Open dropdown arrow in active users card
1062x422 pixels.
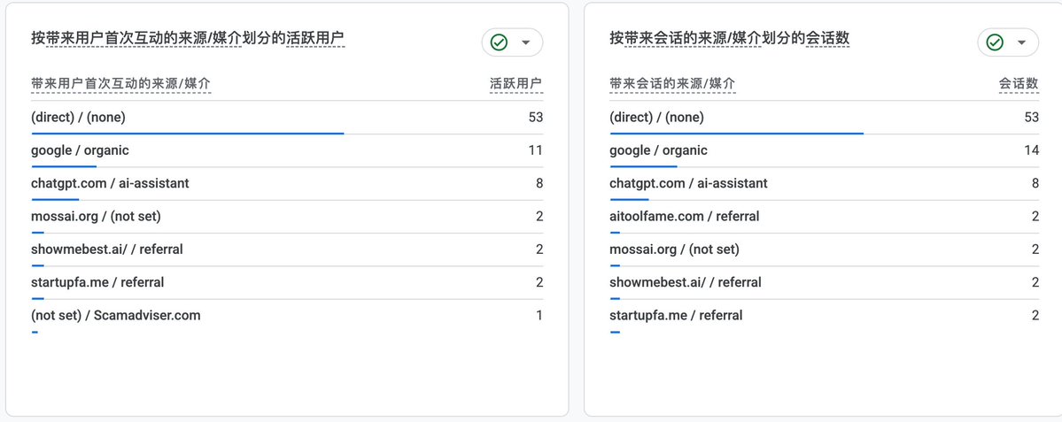click(525, 42)
